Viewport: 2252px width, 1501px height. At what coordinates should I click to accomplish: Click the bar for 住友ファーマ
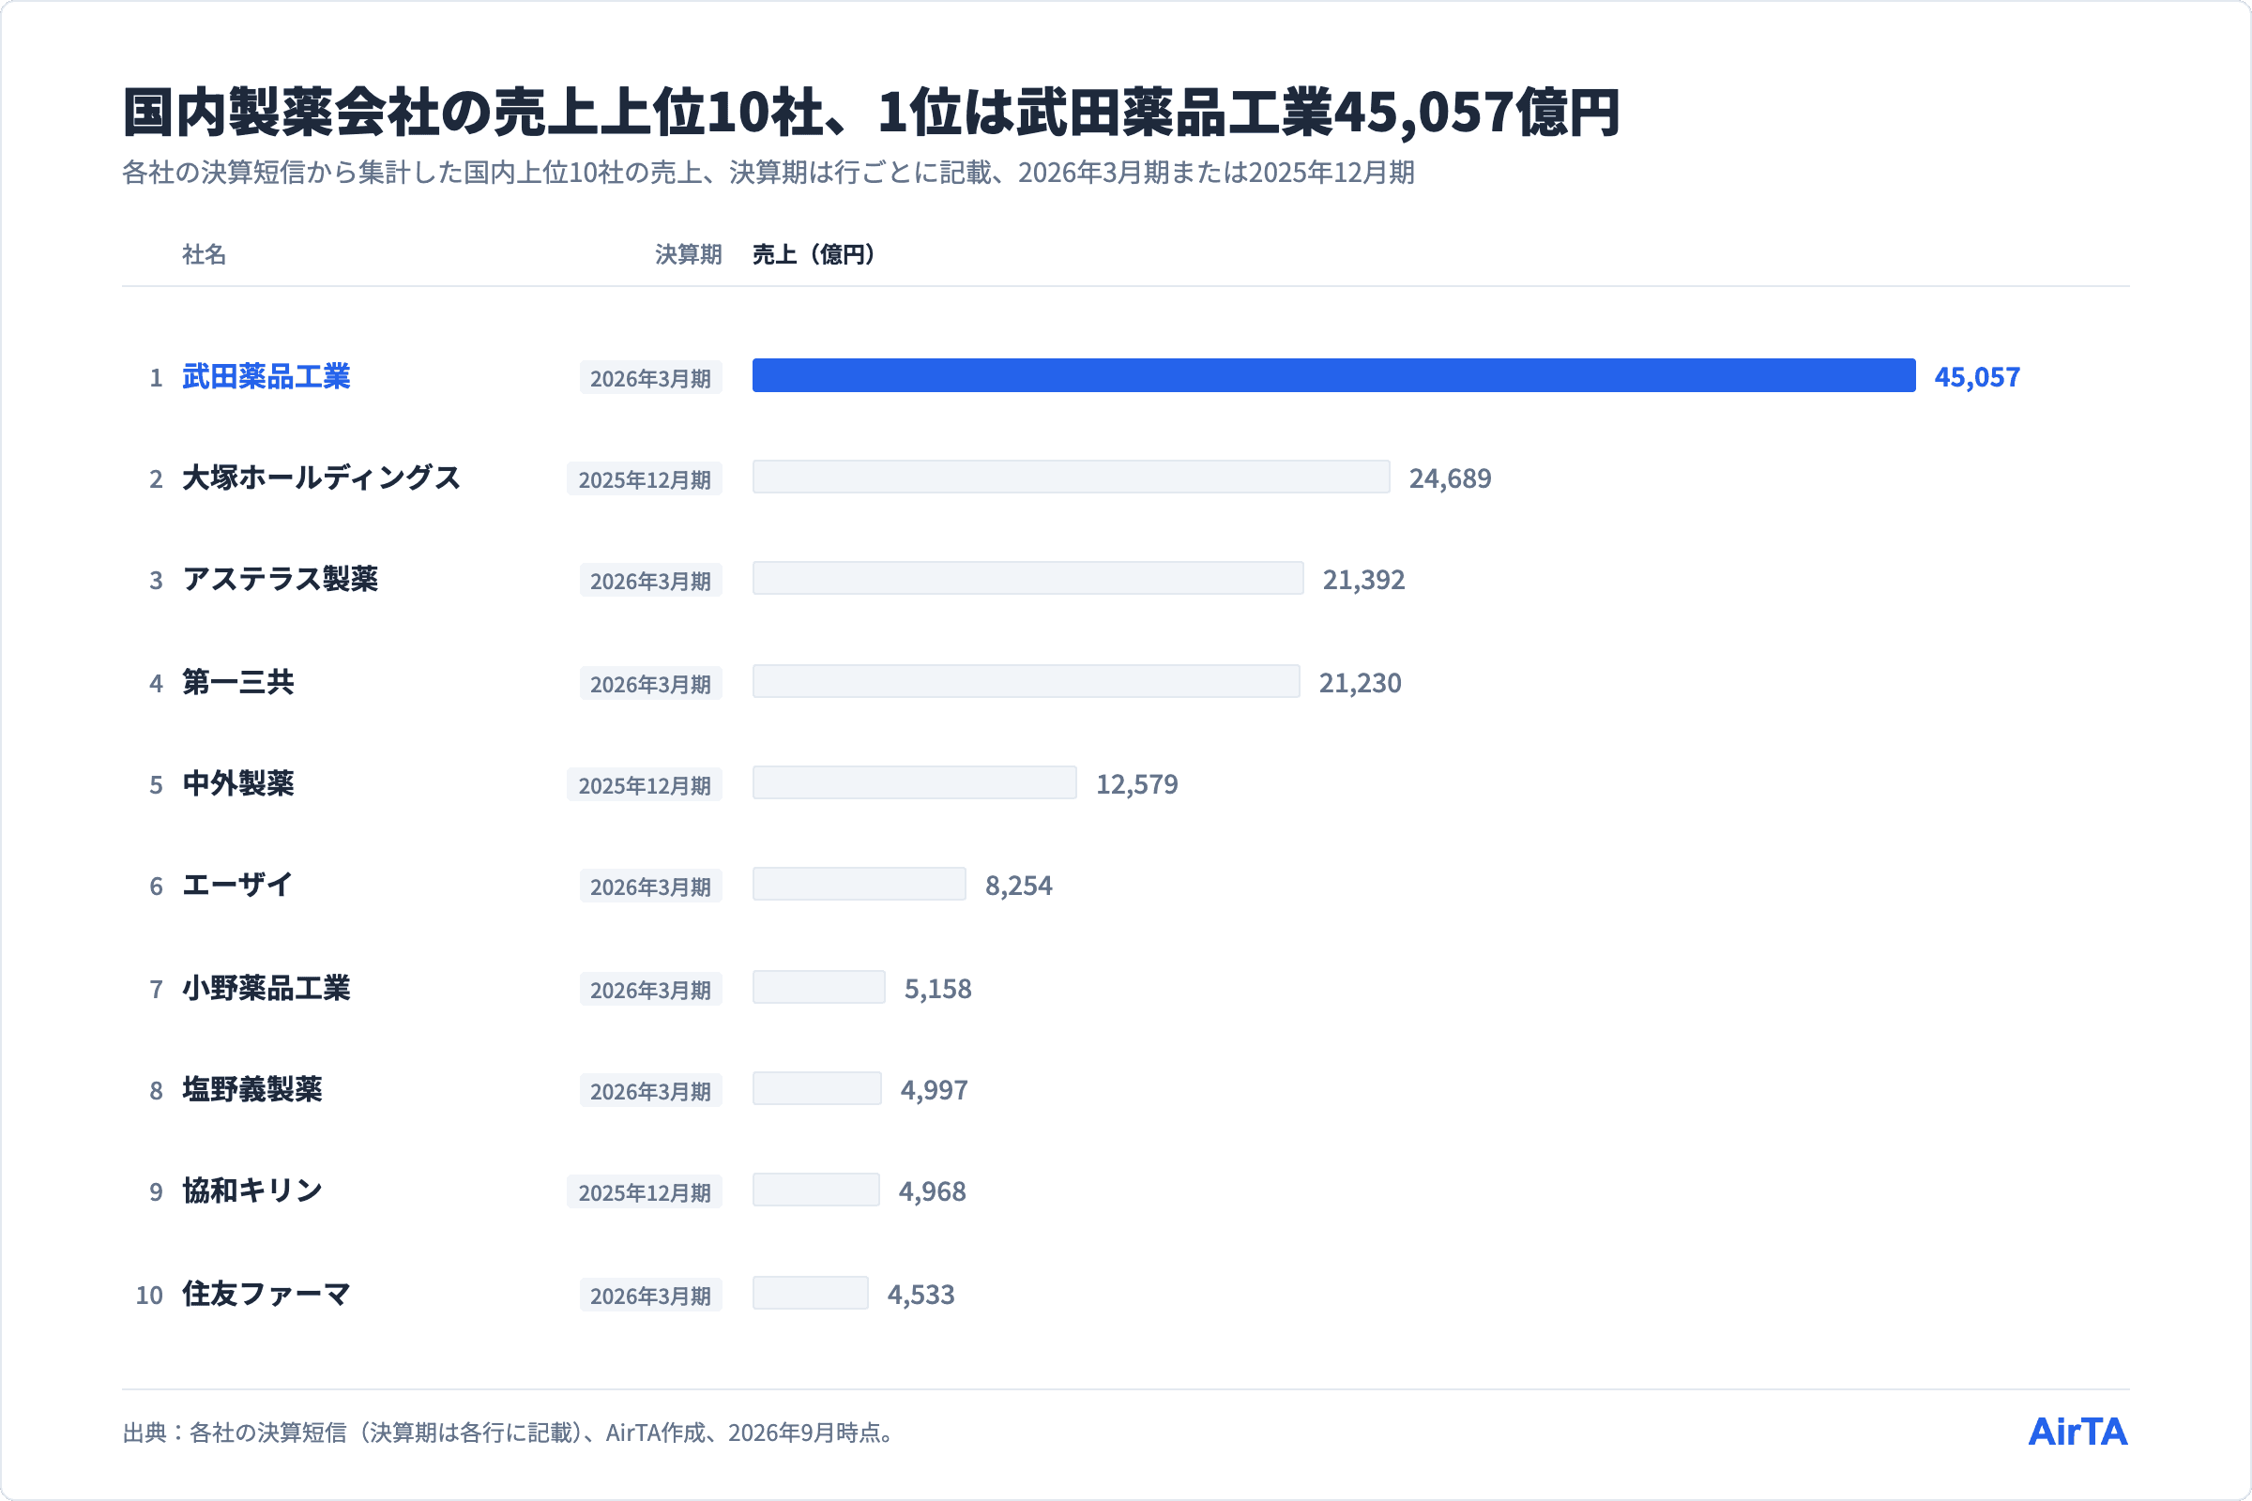pyautogui.click(x=810, y=1294)
